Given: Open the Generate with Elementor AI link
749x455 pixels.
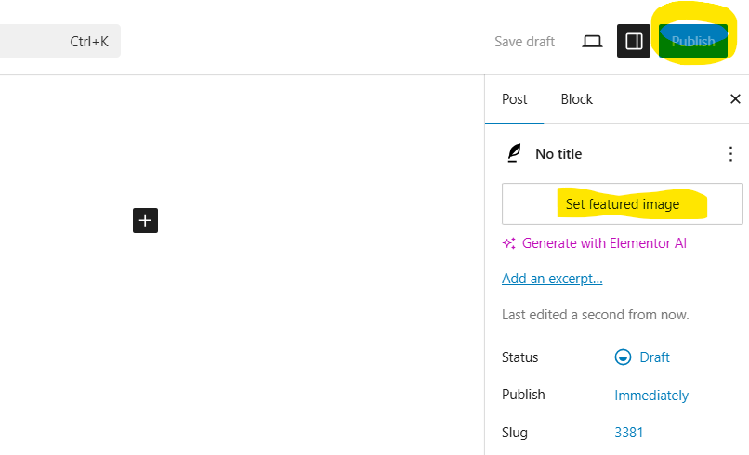Looking at the screenshot, I should 604,243.
